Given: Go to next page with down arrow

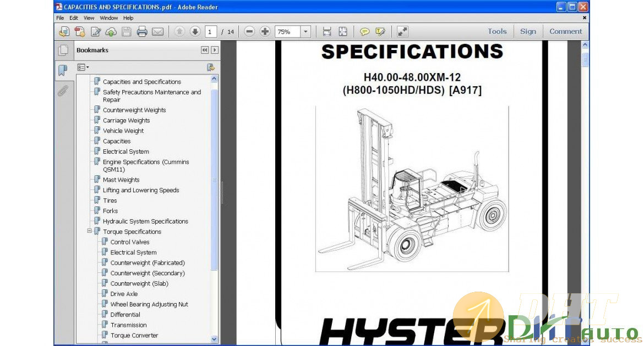Looking at the screenshot, I should point(195,31).
